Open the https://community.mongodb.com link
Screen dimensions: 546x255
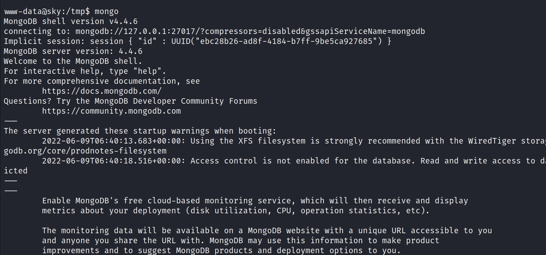[x=111, y=111]
